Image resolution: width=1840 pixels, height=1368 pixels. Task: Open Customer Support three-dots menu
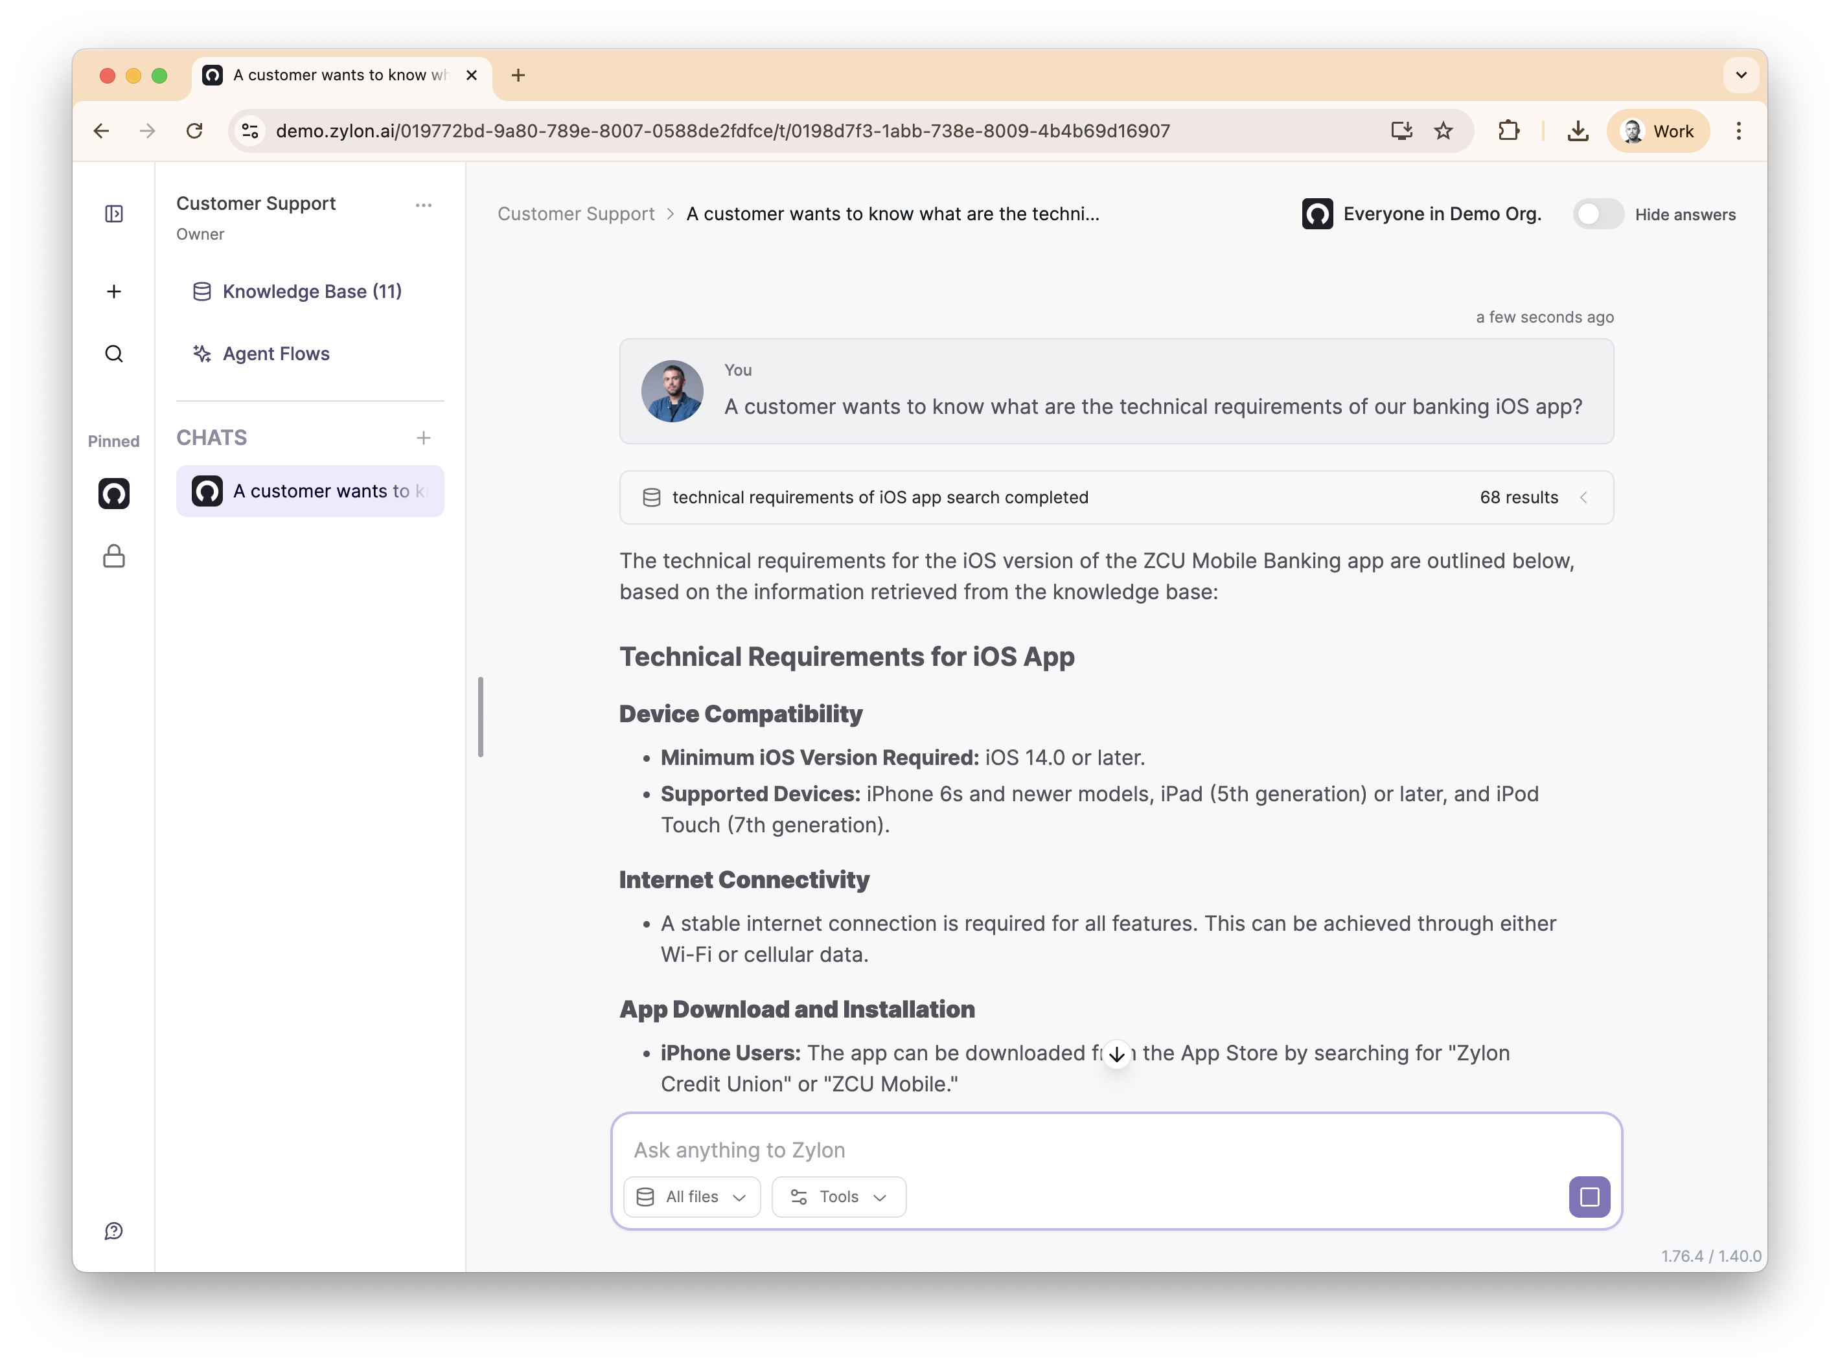point(423,205)
